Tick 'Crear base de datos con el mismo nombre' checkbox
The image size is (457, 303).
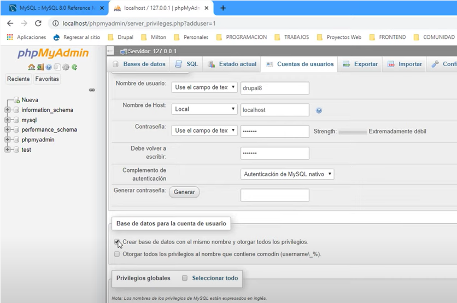tap(117, 242)
